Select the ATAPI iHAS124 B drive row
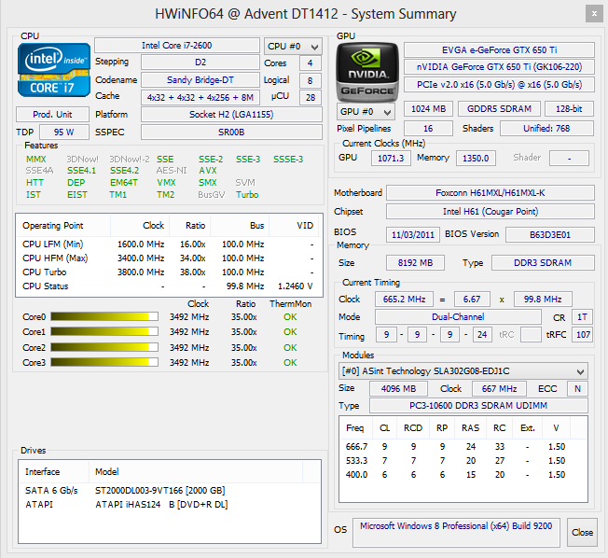Viewport: 608px width, 558px height. click(170, 505)
